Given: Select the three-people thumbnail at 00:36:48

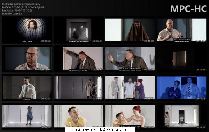Looking at the screenshot, I should (x=130, y=87).
